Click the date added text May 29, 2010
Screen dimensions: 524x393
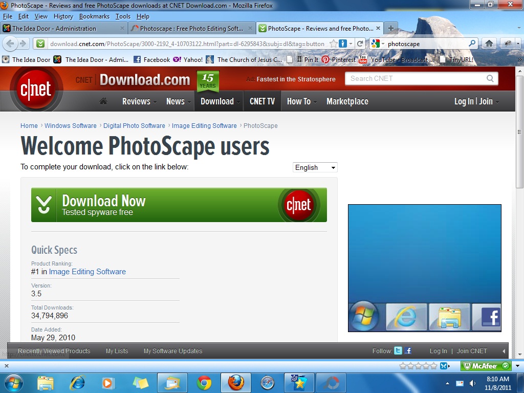pyautogui.click(x=53, y=338)
